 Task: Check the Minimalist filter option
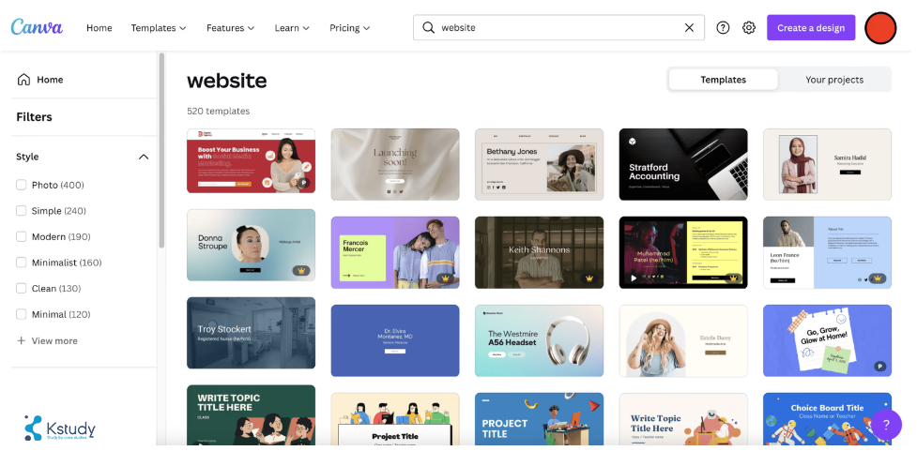coord(22,263)
